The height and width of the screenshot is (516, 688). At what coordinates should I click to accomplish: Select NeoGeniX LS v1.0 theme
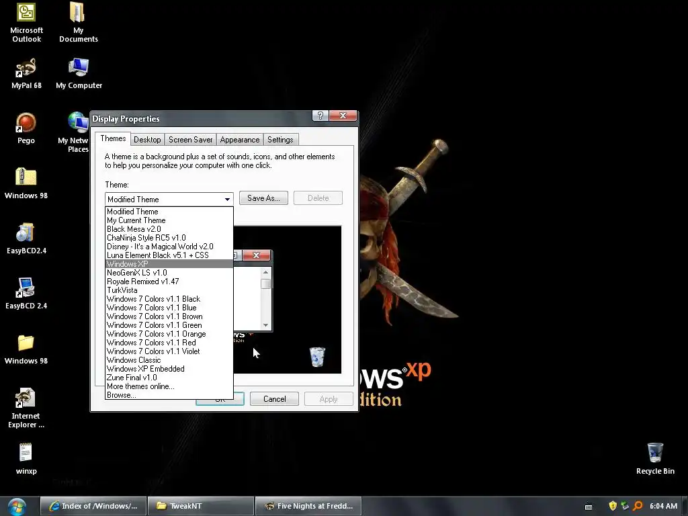(x=169, y=273)
